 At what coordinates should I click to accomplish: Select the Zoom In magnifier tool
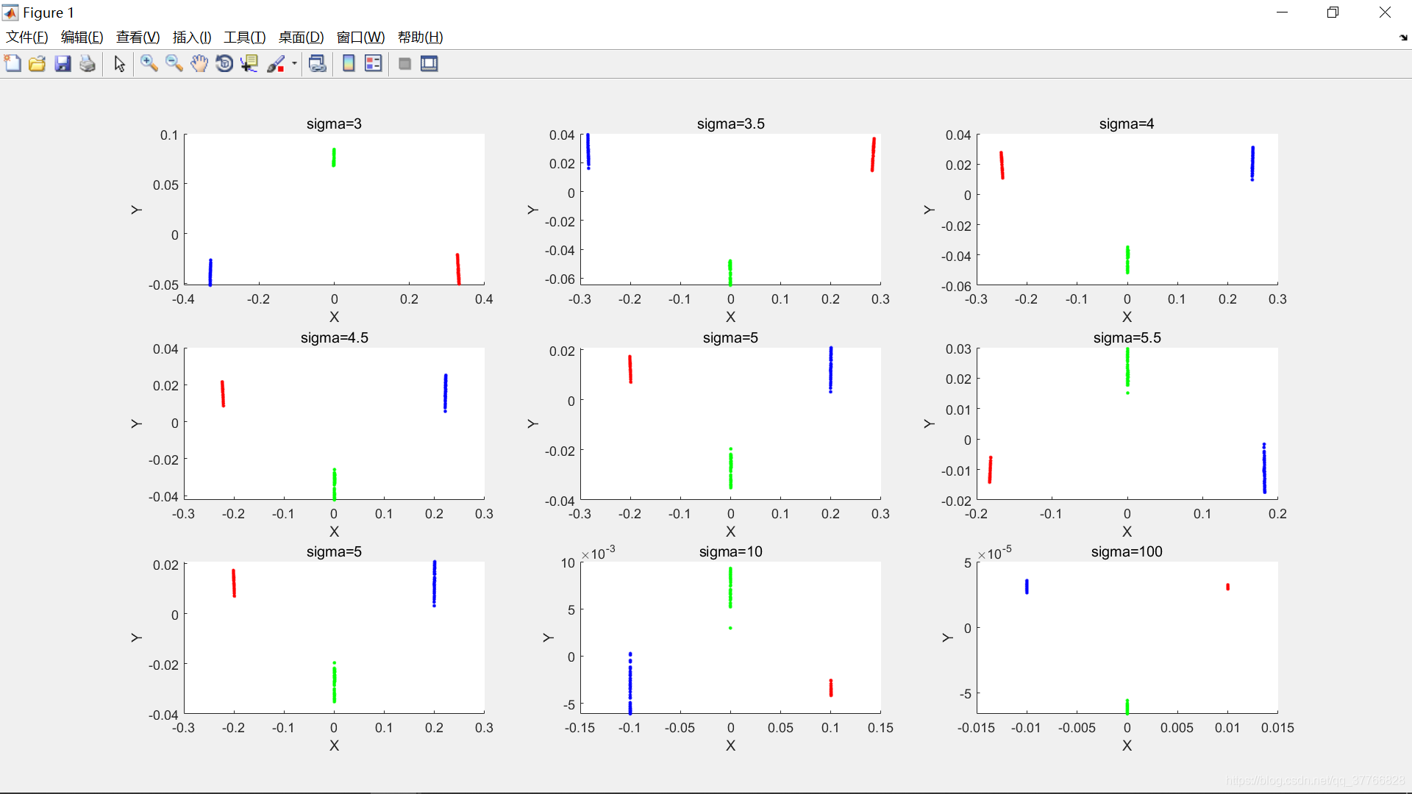(149, 64)
